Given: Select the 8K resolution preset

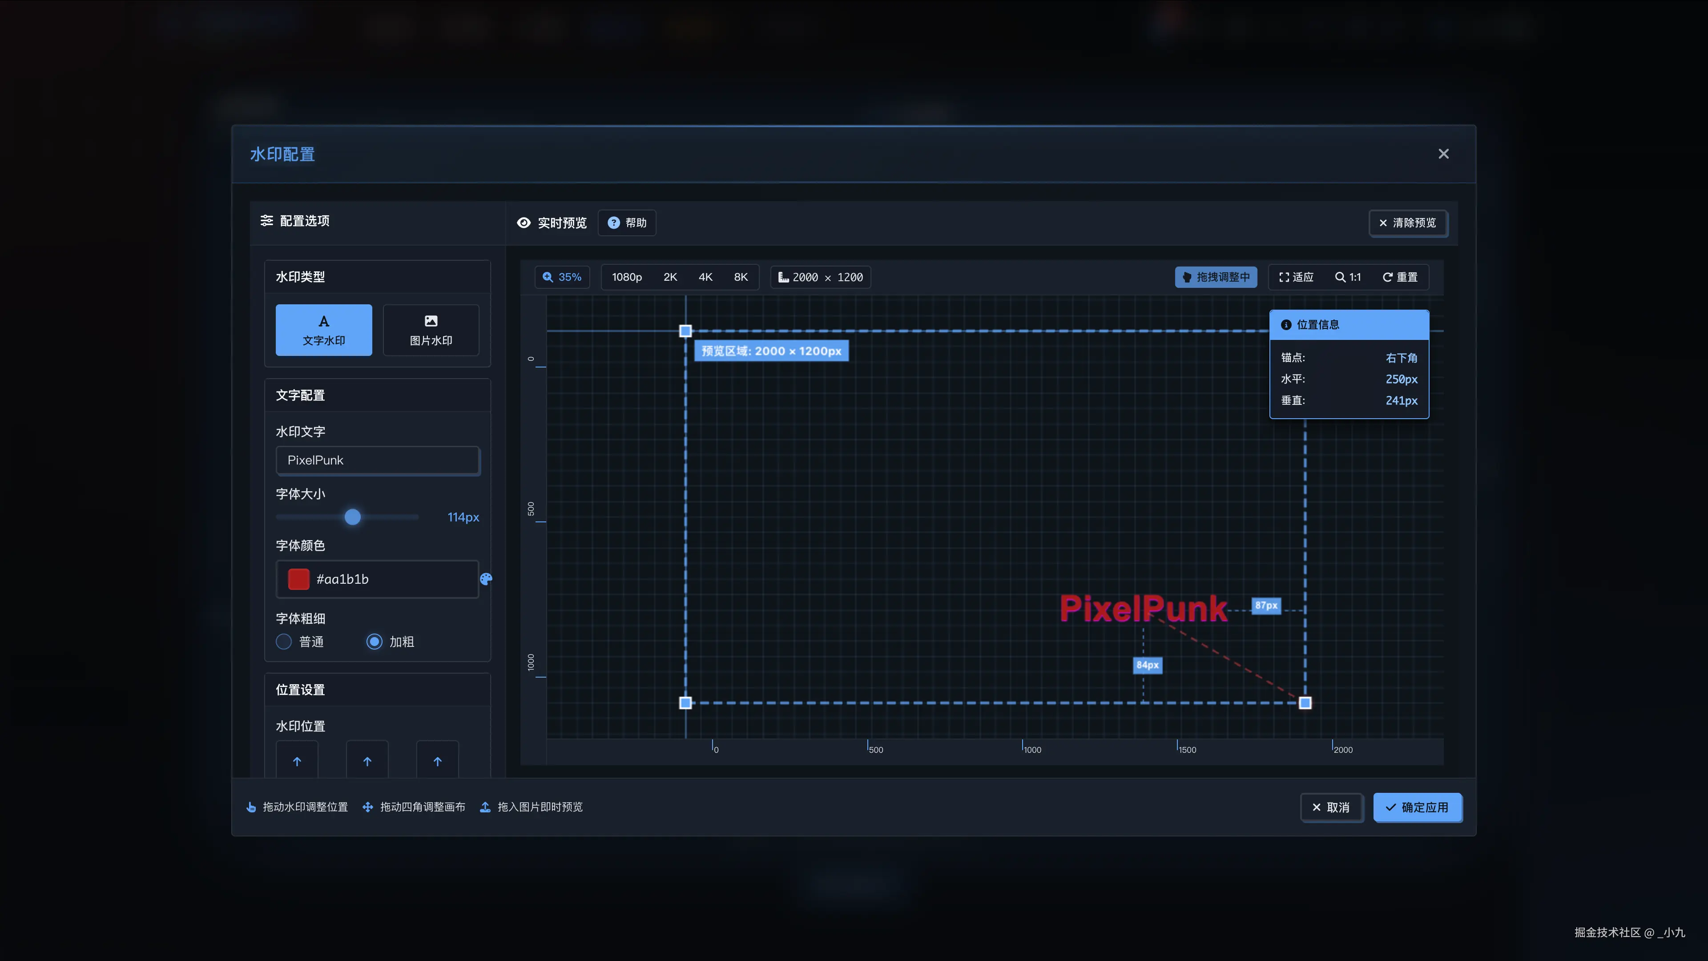Looking at the screenshot, I should 741,277.
